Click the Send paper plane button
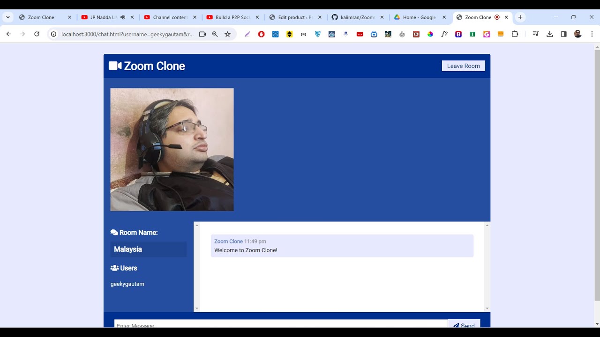This screenshot has height=337, width=600. coord(464,324)
